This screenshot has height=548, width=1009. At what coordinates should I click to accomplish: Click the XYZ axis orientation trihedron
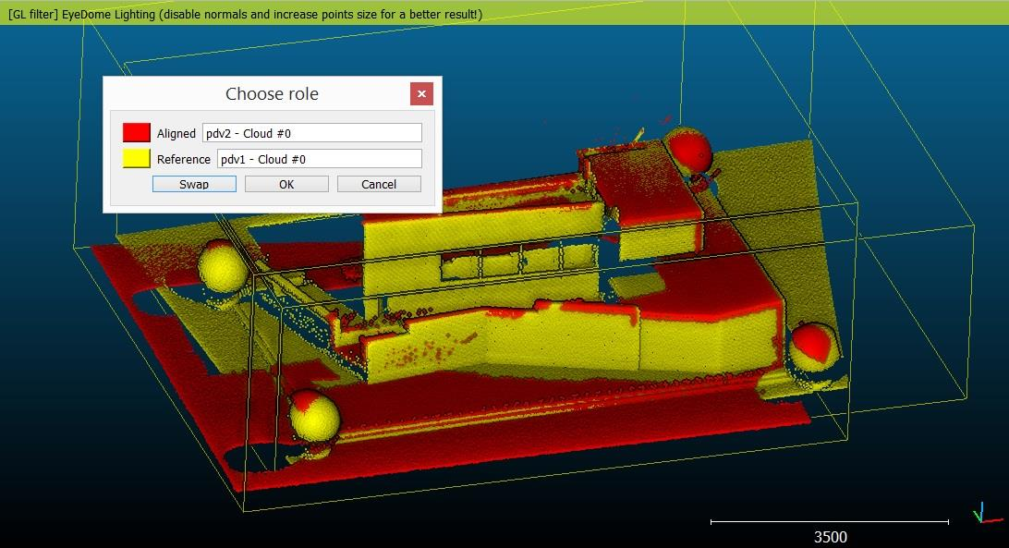[x=982, y=514]
